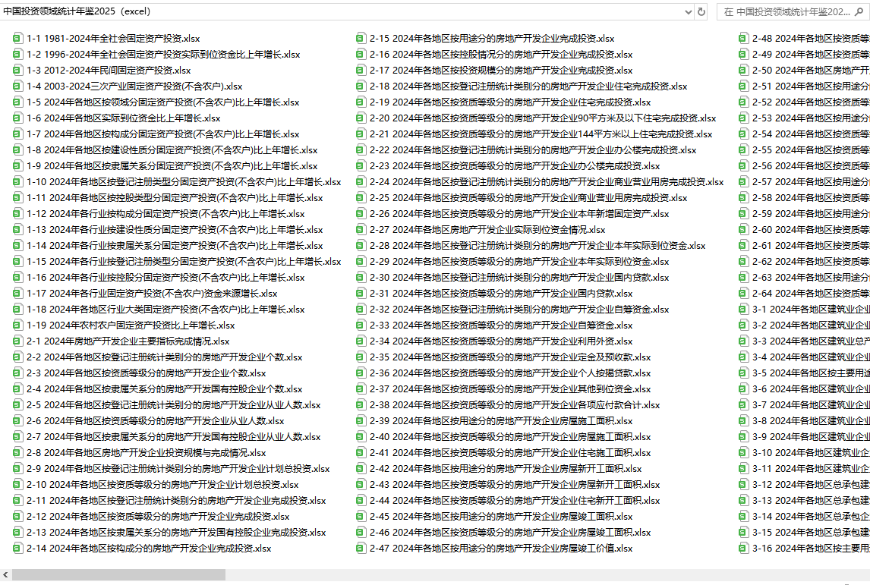Select file 1-10 按登记注册类型分固定资产投资
The width and height of the screenshot is (870, 585).
[184, 182]
